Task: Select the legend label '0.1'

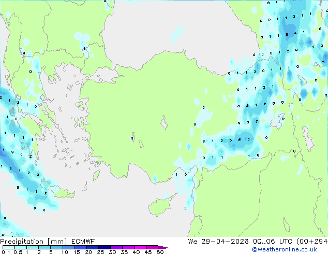Action: click(x=6, y=252)
